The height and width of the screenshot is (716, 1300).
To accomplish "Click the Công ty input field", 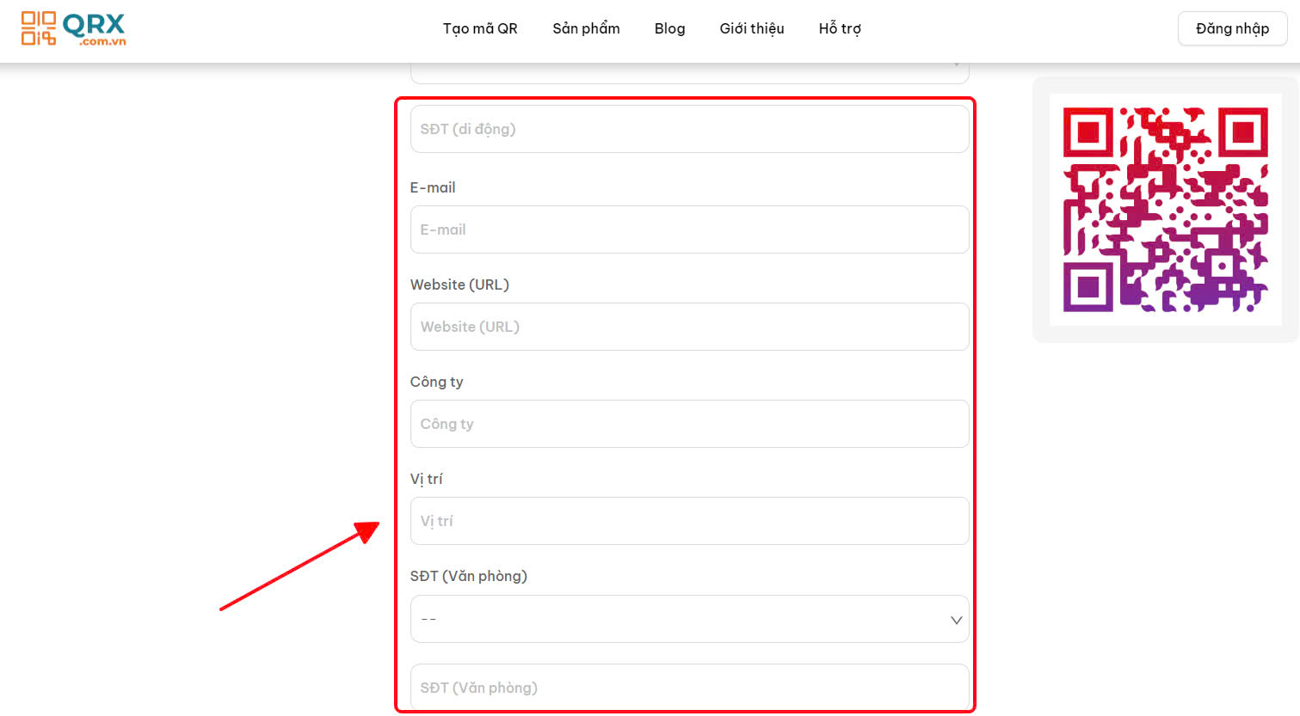I will click(690, 424).
